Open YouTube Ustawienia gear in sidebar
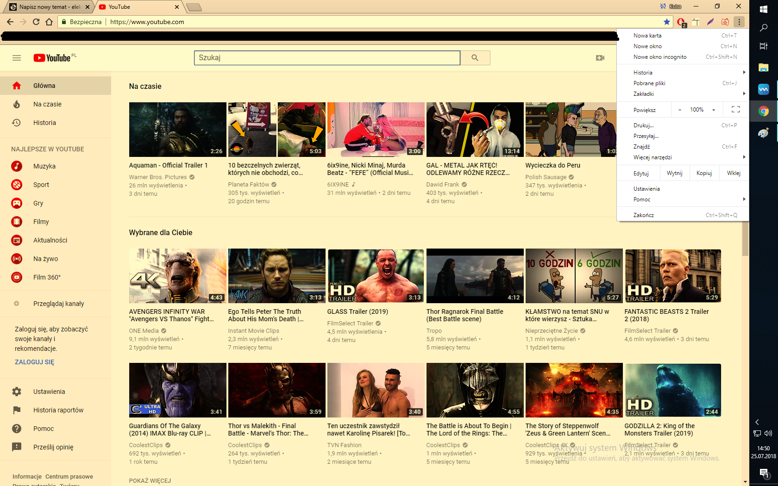 click(x=56, y=392)
